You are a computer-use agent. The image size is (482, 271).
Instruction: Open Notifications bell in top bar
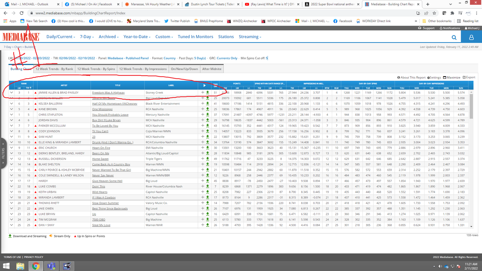coord(449,28)
